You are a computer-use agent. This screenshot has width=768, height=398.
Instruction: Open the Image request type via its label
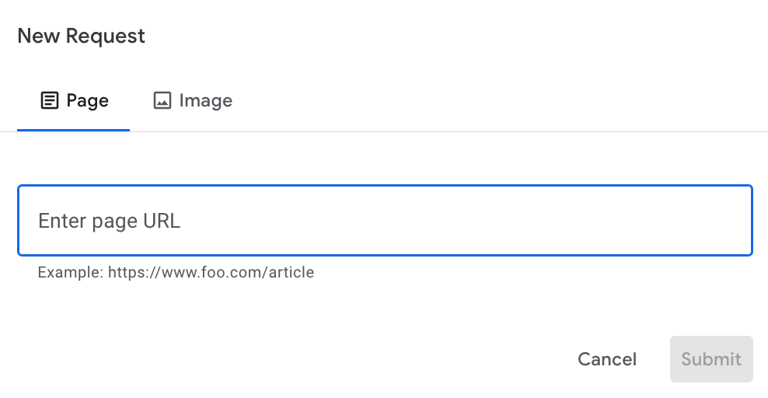click(x=205, y=100)
